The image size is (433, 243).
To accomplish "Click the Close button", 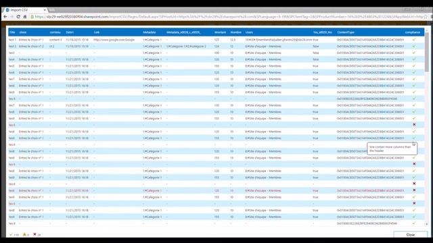I will pos(411,235).
